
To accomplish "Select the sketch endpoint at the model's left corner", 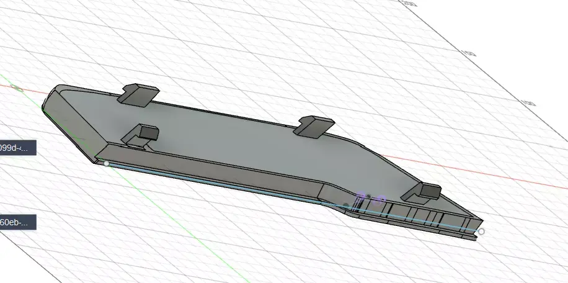I will click(106, 164).
